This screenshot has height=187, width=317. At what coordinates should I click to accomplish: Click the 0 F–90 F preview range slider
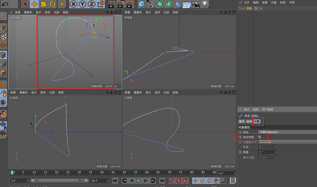[60, 181]
